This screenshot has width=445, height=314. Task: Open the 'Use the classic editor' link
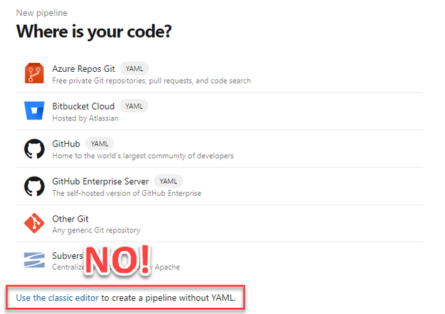tap(58, 298)
